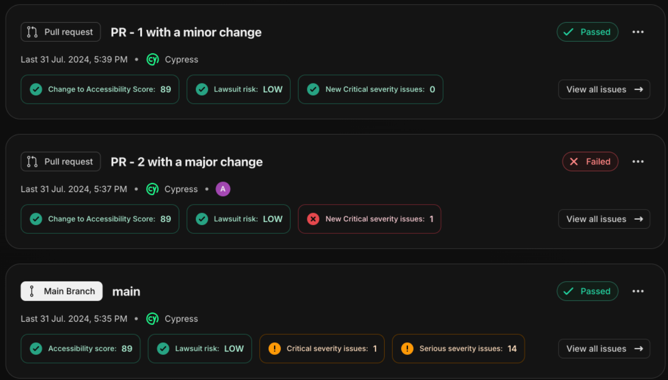The height and width of the screenshot is (380, 668).
Task: Click the Pull request badge on PR - 1
Action: pos(61,32)
